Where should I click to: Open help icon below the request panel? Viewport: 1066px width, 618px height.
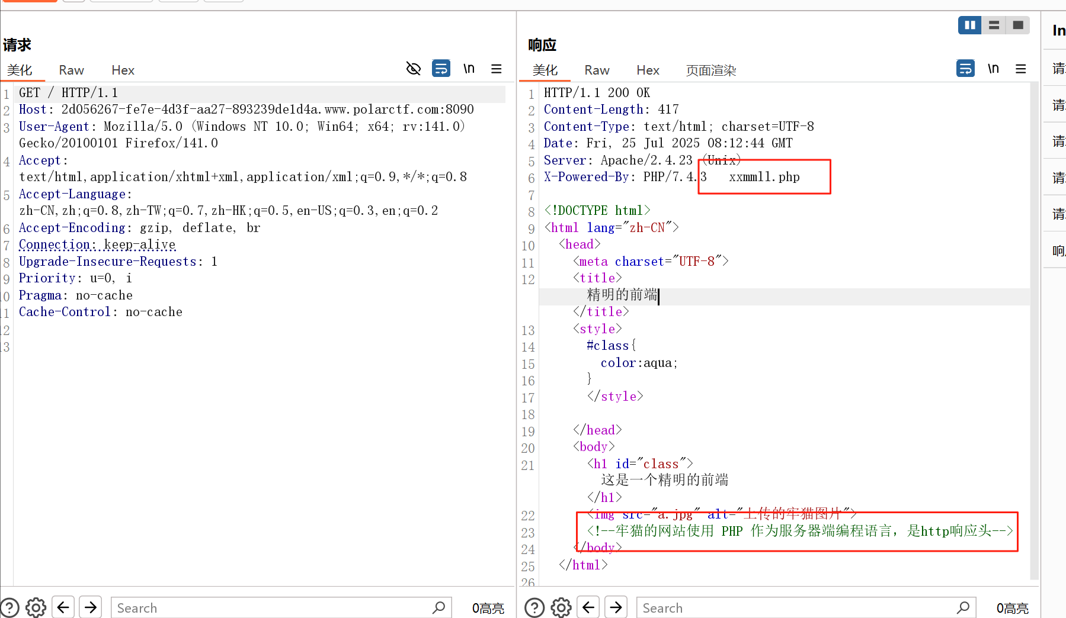coord(9,607)
